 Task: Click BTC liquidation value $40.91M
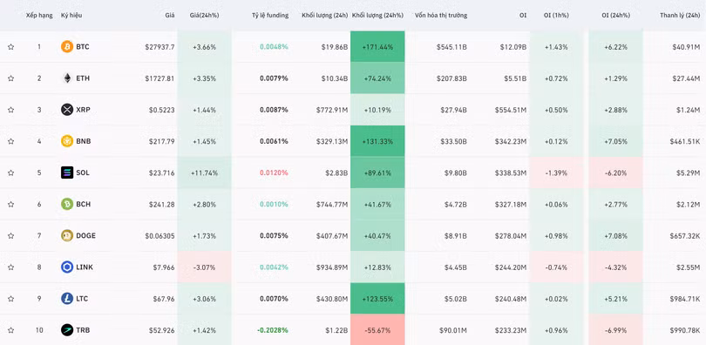click(686, 47)
